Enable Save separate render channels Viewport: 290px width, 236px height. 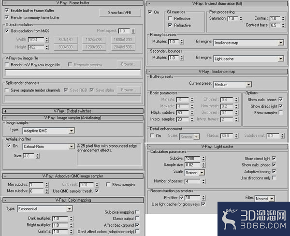click(x=7, y=90)
